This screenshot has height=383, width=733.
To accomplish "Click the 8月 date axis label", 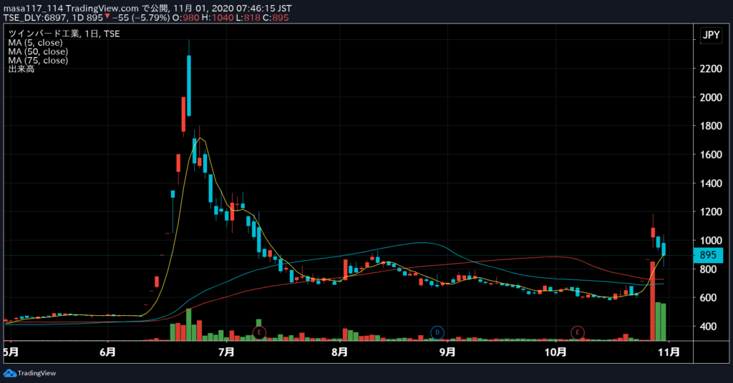I will [x=340, y=352].
